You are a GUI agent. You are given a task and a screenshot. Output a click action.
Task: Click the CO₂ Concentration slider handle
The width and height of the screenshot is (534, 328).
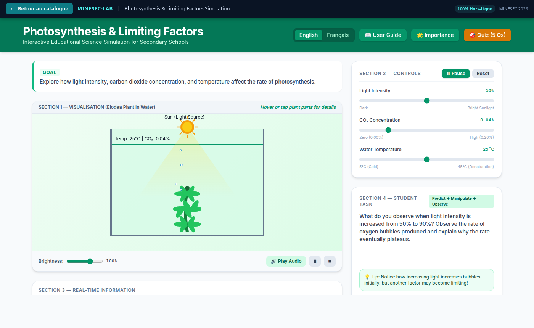pos(388,130)
